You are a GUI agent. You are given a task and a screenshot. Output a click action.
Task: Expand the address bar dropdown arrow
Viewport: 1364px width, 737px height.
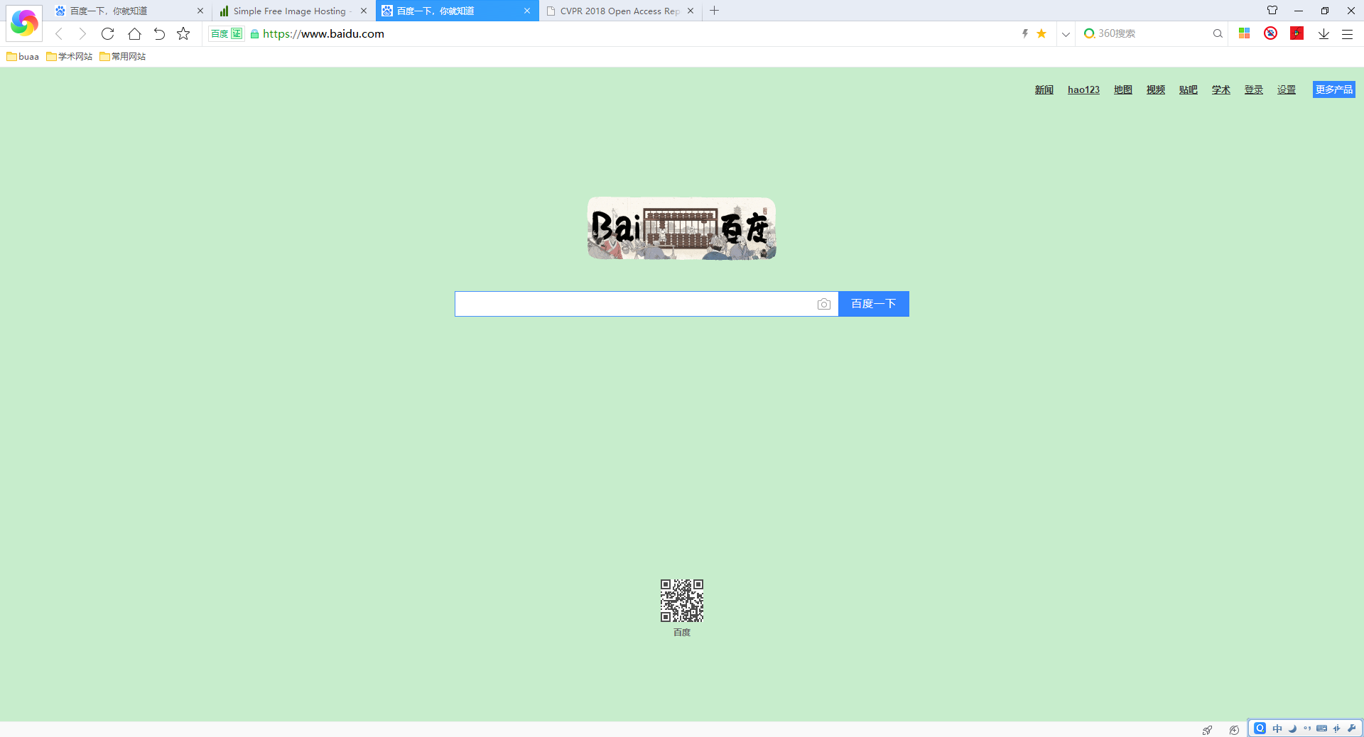(1066, 33)
